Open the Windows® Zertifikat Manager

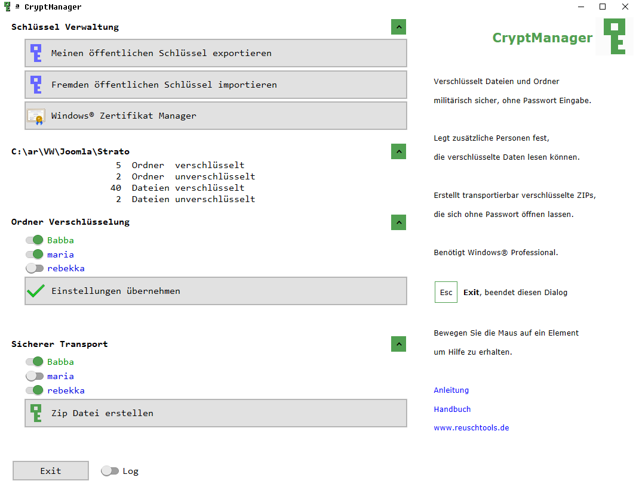(x=216, y=116)
